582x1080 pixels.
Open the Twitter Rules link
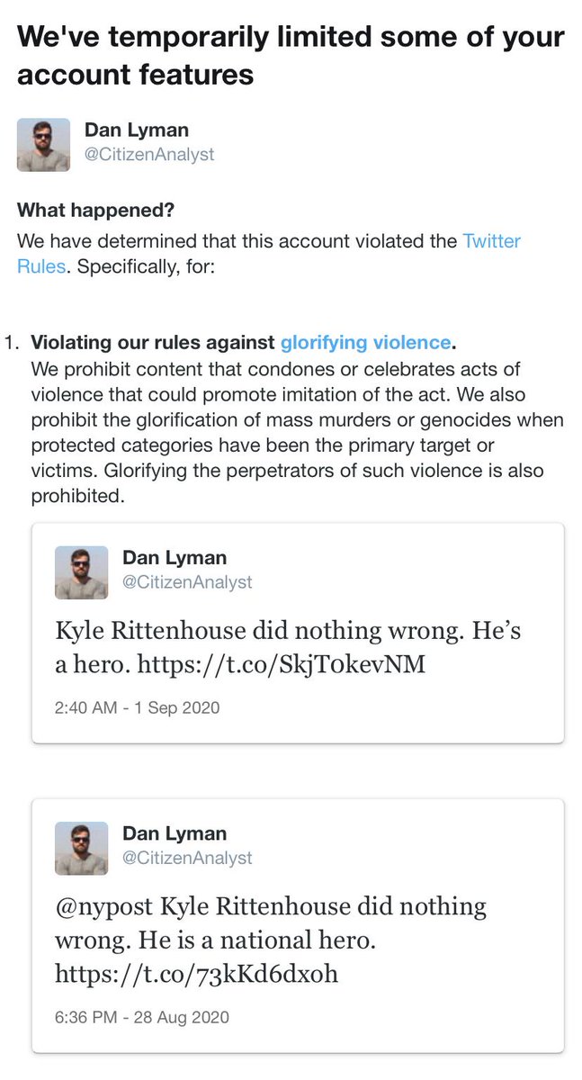pyautogui.click(x=491, y=241)
